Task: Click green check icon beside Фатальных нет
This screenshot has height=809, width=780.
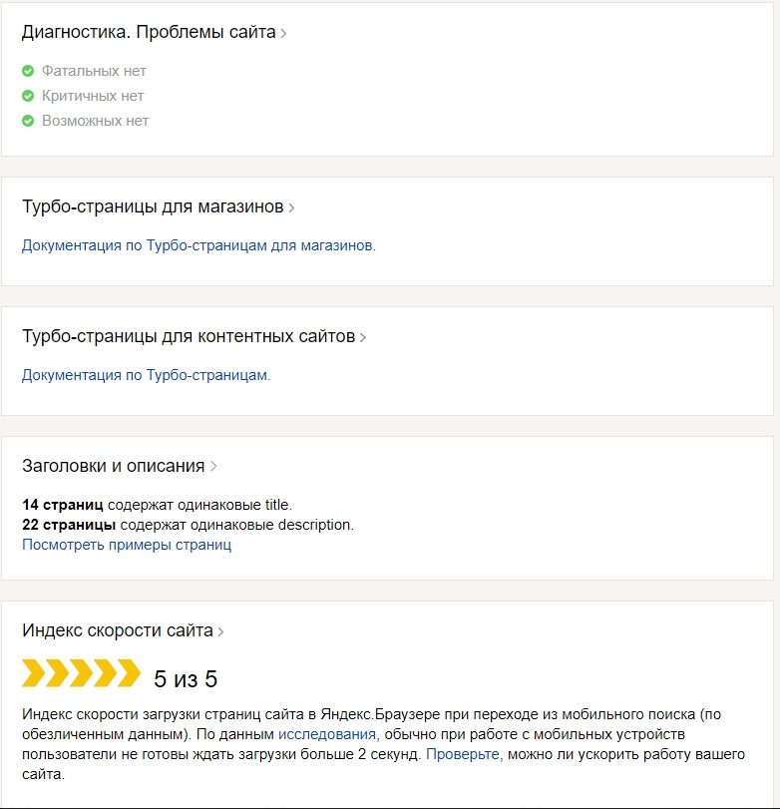Action: [28, 71]
